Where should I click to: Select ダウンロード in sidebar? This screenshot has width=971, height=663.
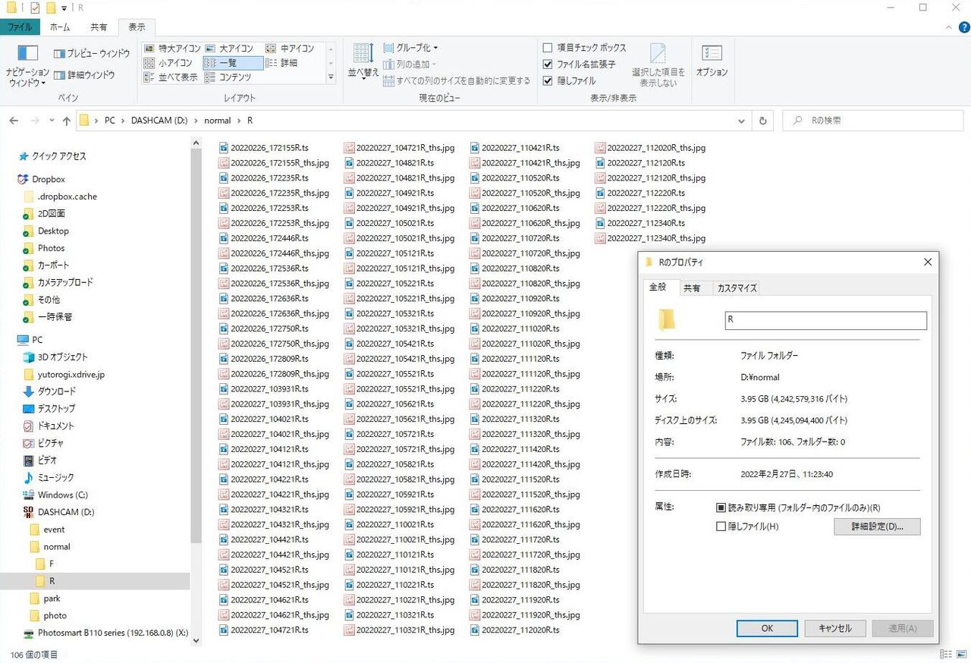(57, 391)
